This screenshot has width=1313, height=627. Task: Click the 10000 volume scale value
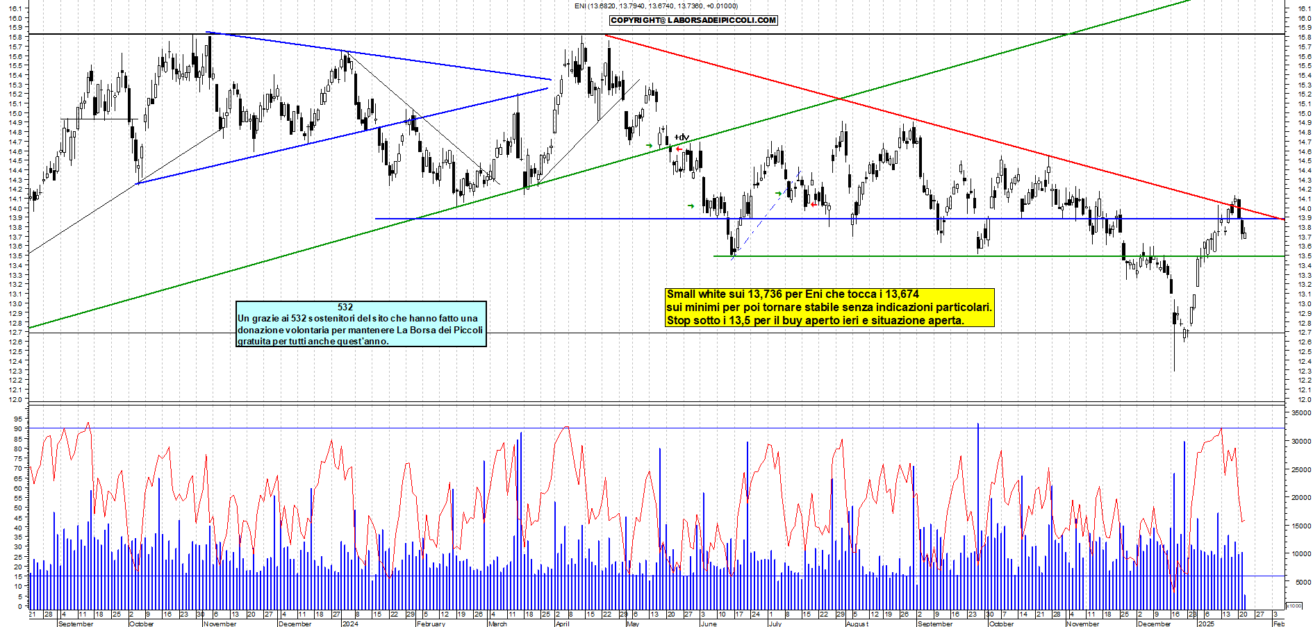pyautogui.click(x=1301, y=554)
